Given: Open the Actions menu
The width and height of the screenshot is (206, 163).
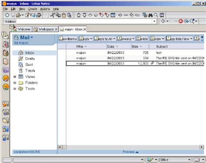Looking at the screenshot, I should pyautogui.click(x=45, y=9).
